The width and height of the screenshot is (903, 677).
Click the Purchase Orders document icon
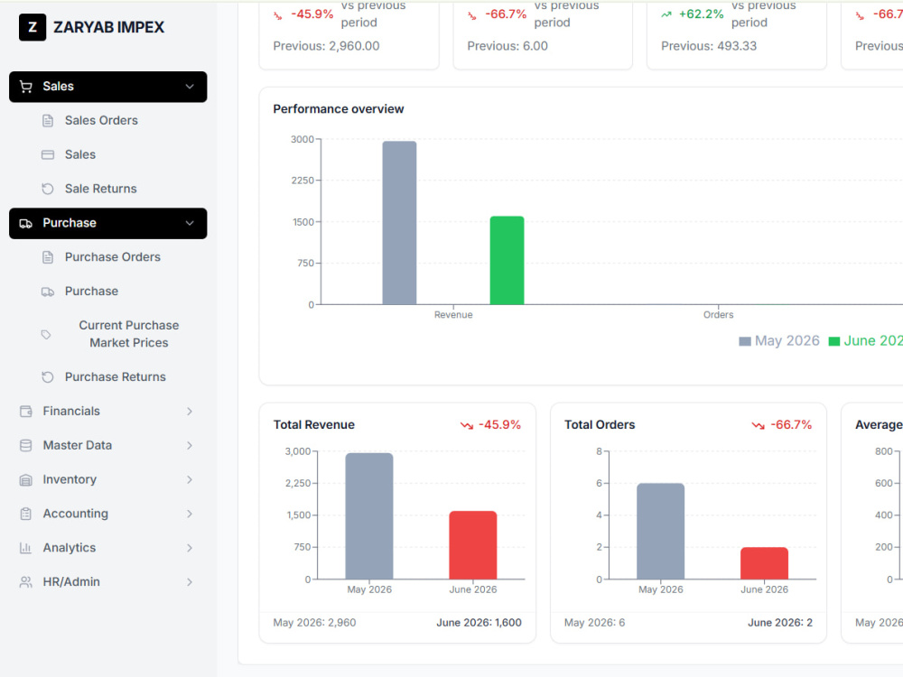[x=48, y=257]
